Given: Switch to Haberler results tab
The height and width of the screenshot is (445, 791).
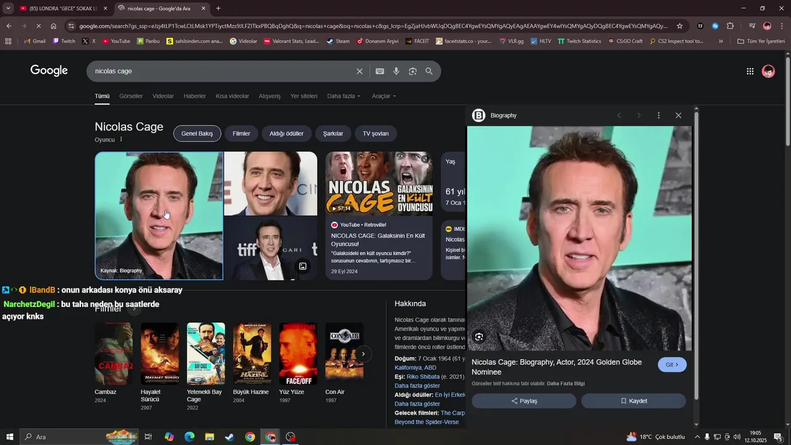Looking at the screenshot, I should pos(195,96).
